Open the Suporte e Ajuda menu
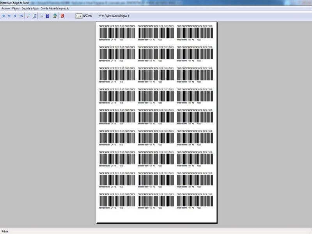 coord(30,8)
